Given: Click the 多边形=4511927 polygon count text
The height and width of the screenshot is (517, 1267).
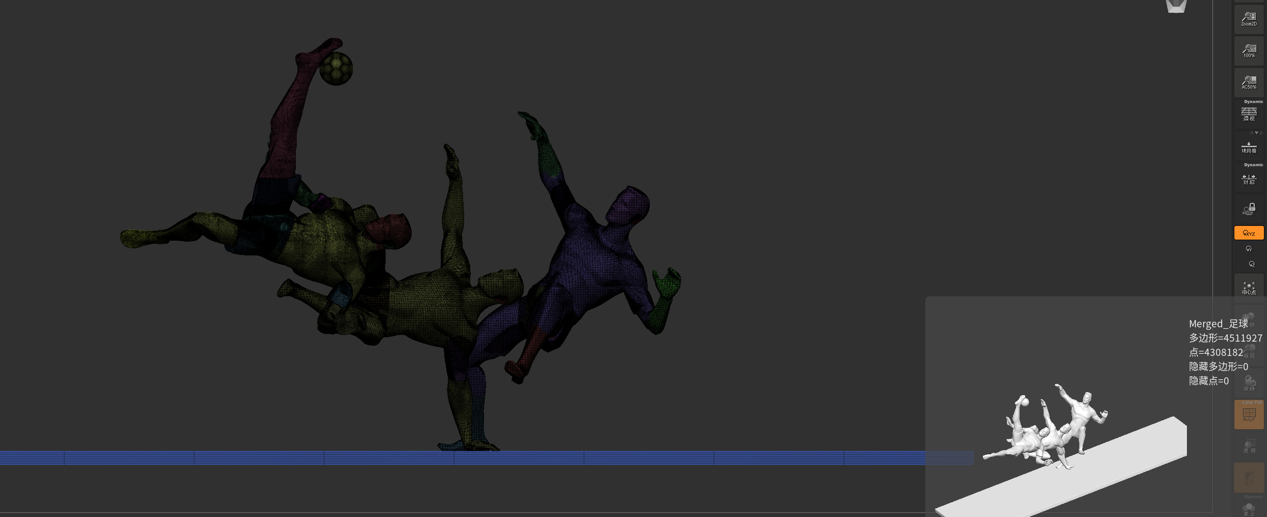Looking at the screenshot, I should [x=1226, y=338].
